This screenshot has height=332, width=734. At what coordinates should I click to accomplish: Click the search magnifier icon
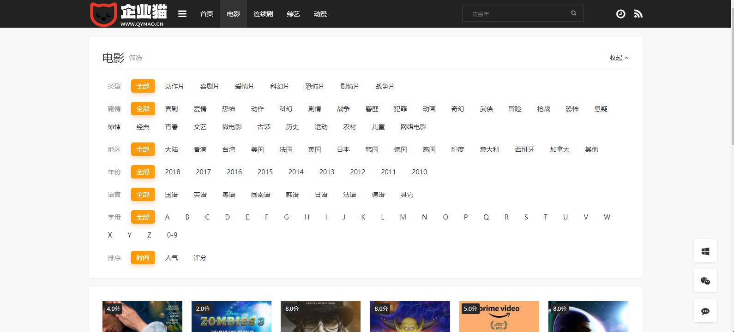coord(573,13)
